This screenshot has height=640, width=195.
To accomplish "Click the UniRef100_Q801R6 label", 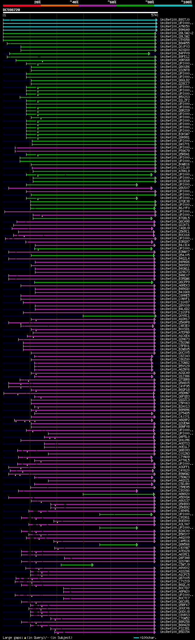I will [x=175, y=67].
